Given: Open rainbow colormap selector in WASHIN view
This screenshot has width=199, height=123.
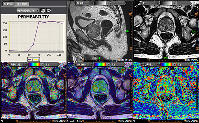Looking at the screenshot, I should (x=102, y=65).
